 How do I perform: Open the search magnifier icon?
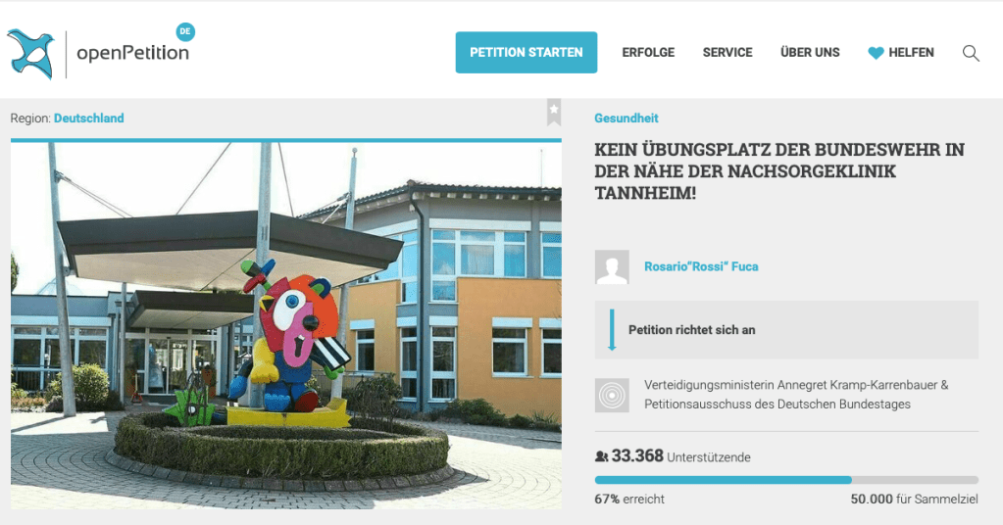pyautogui.click(x=971, y=53)
